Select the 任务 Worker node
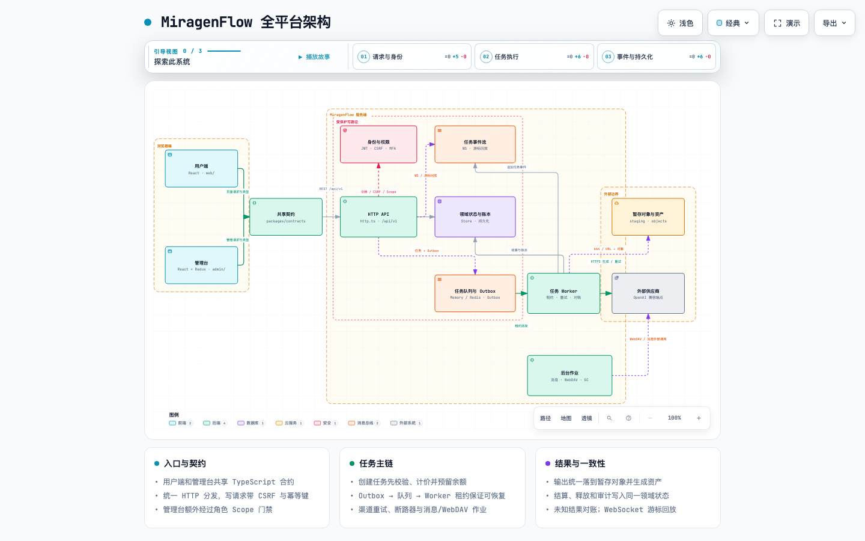The height and width of the screenshot is (541, 865). coord(563,293)
